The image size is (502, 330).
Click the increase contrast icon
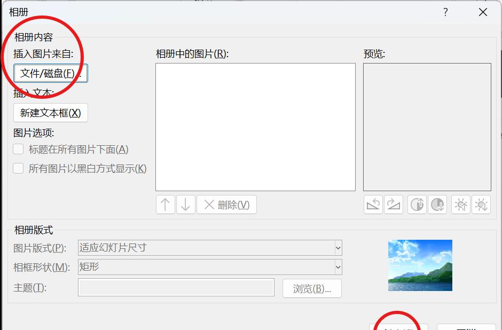(x=417, y=205)
